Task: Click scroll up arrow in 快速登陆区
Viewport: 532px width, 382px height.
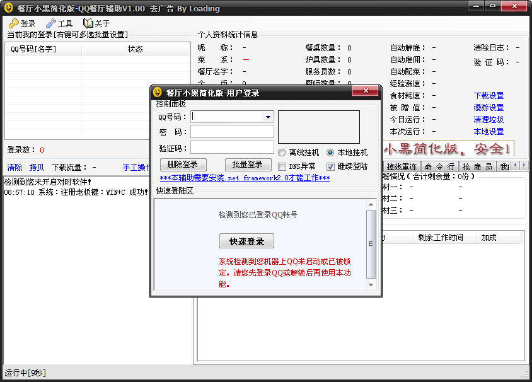Action: [x=371, y=204]
